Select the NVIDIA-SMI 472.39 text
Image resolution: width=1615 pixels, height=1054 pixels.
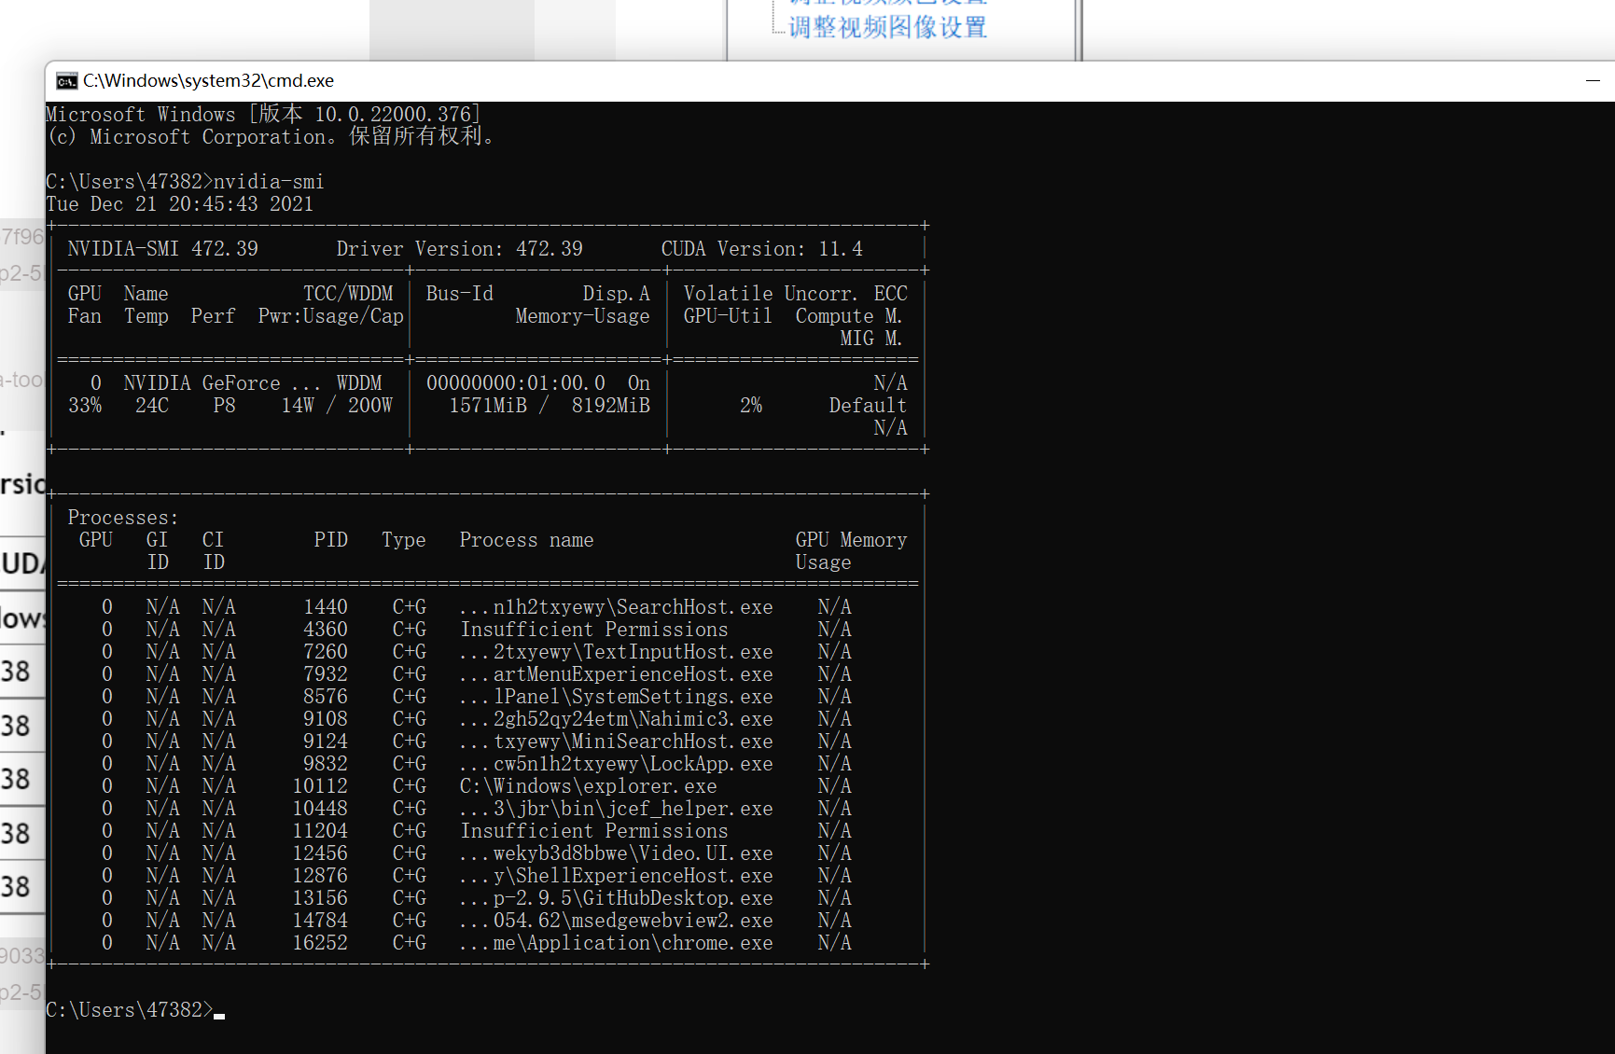coord(162,249)
